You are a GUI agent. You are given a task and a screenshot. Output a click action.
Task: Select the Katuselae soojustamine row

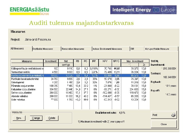click(80, 89)
